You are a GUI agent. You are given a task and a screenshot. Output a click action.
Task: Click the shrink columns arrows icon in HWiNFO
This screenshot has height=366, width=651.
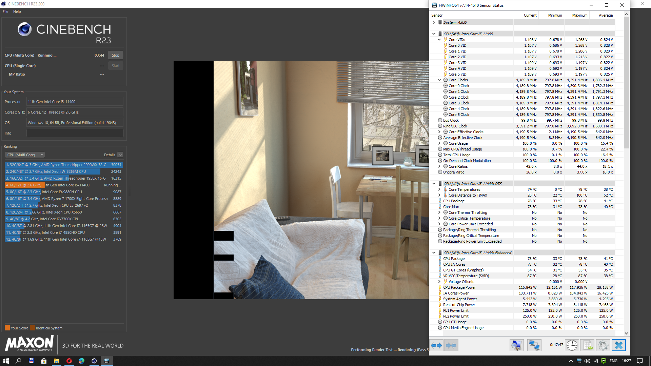[x=451, y=345]
